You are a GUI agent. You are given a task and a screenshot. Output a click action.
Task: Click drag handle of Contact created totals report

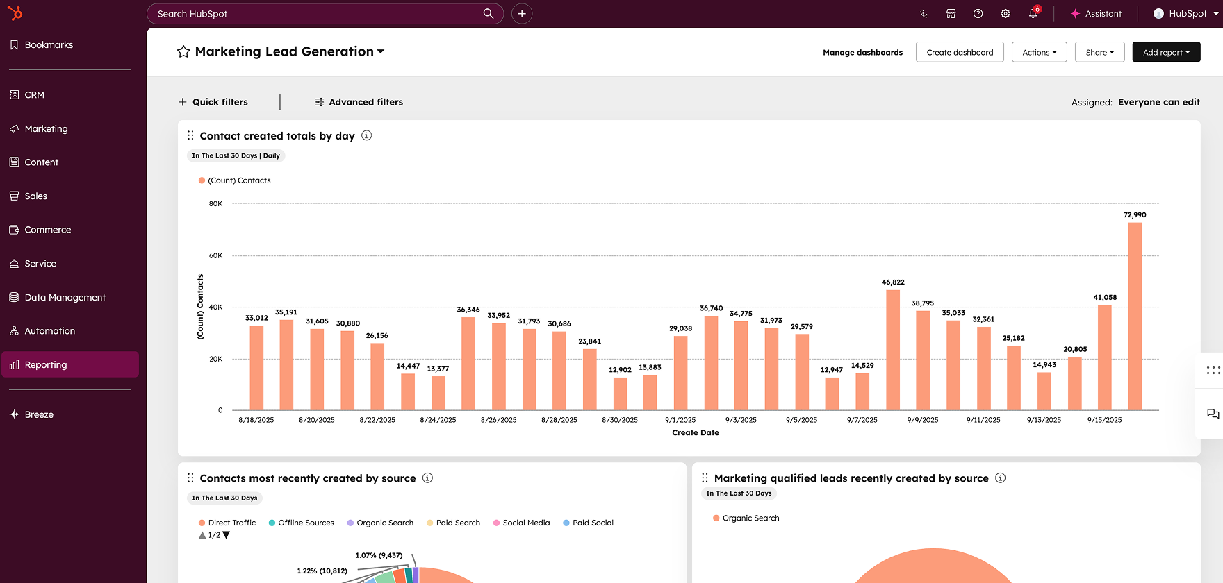(190, 135)
